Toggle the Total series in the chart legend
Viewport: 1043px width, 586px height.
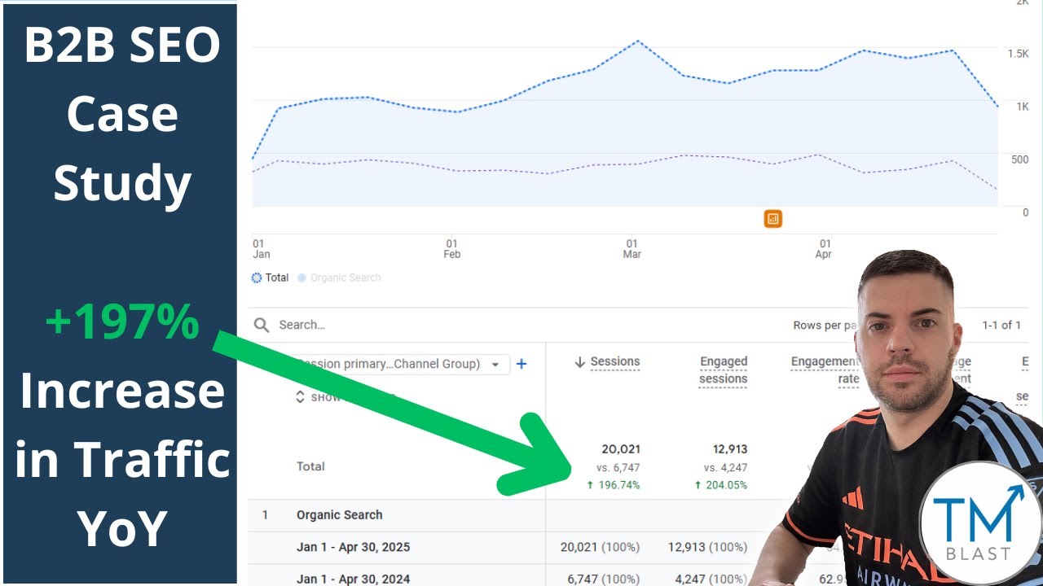[270, 278]
